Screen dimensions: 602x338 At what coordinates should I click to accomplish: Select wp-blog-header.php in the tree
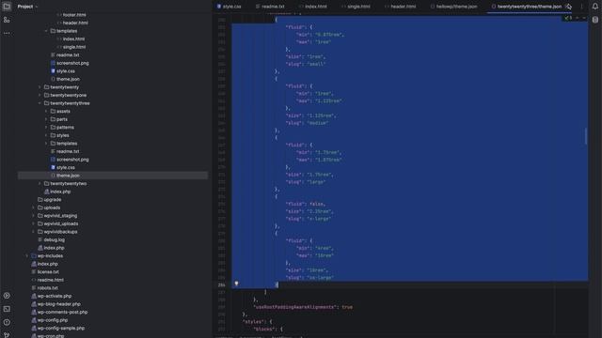[58, 304]
